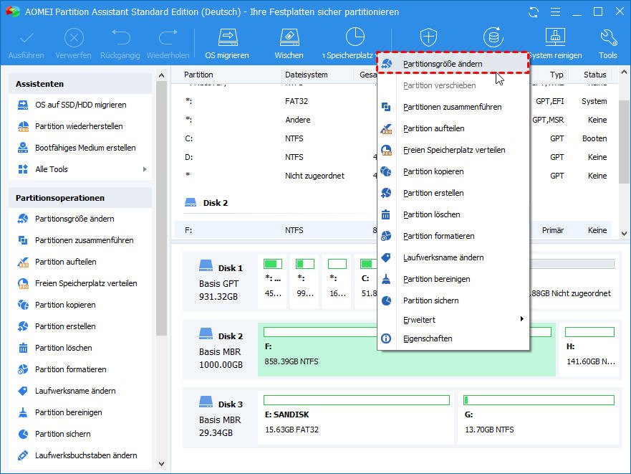Click the Verwerfen discard icon
This screenshot has height=474, width=631.
point(74,38)
